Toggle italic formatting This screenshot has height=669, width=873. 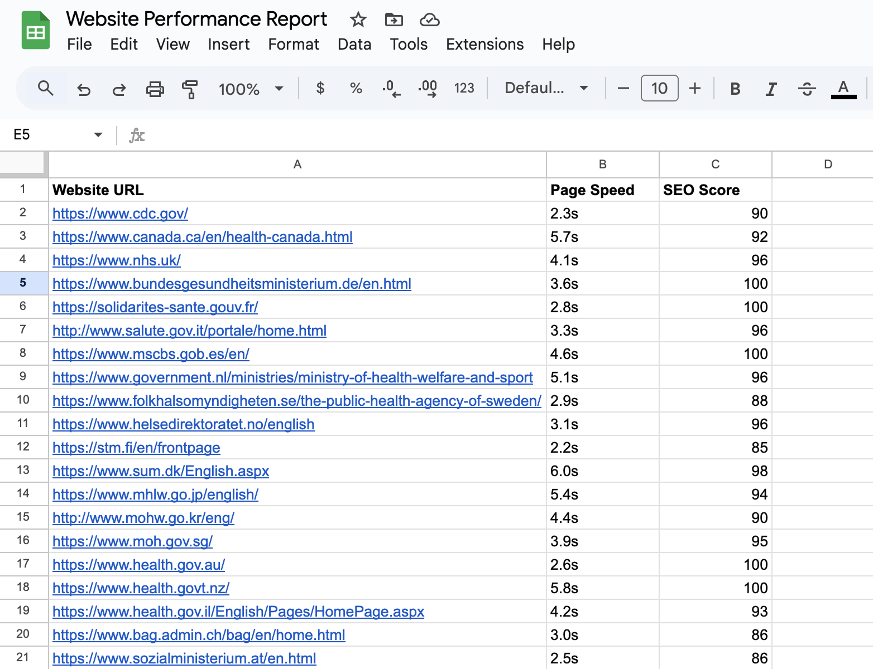point(770,88)
